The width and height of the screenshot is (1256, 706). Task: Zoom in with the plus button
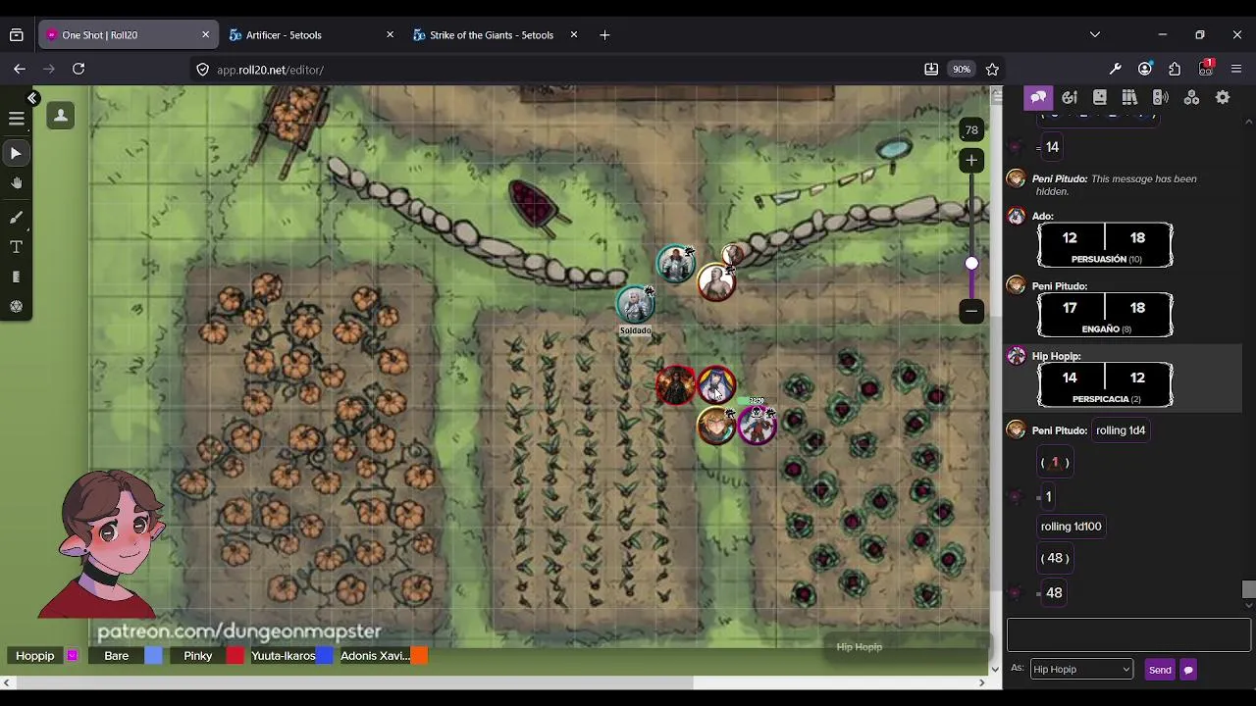click(971, 160)
